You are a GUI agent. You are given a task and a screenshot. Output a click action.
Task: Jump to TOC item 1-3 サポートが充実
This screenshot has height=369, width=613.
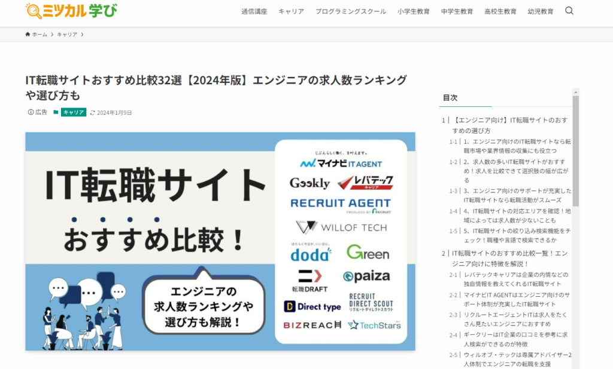coord(518,195)
